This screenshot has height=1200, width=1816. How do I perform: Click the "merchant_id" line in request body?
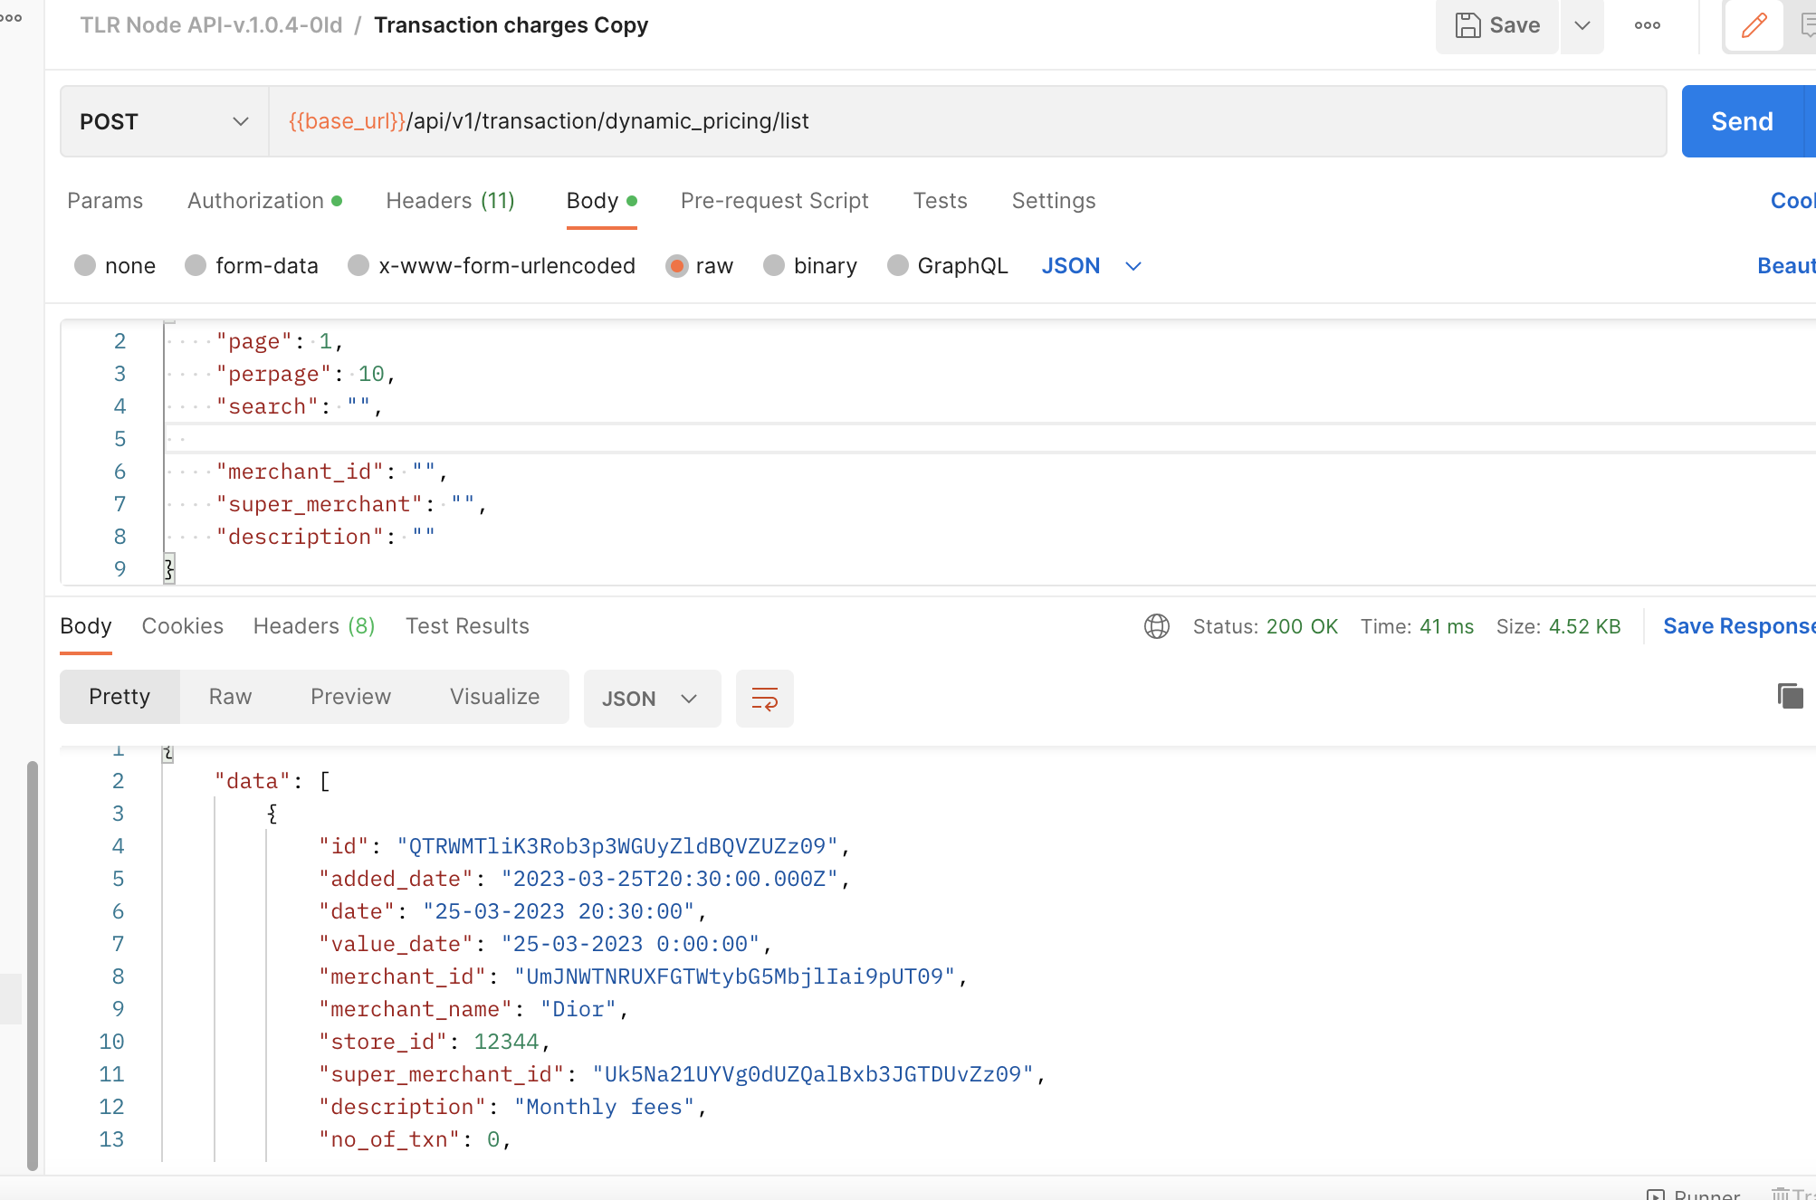click(x=332, y=471)
